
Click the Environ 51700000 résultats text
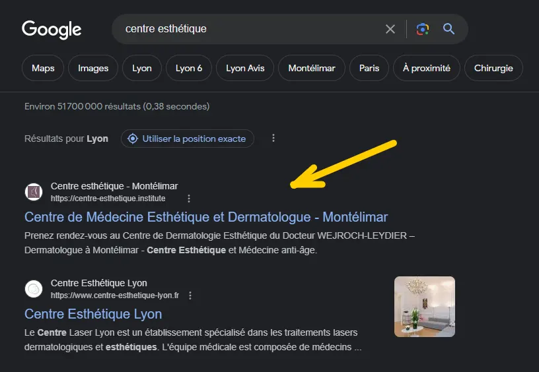pos(117,106)
